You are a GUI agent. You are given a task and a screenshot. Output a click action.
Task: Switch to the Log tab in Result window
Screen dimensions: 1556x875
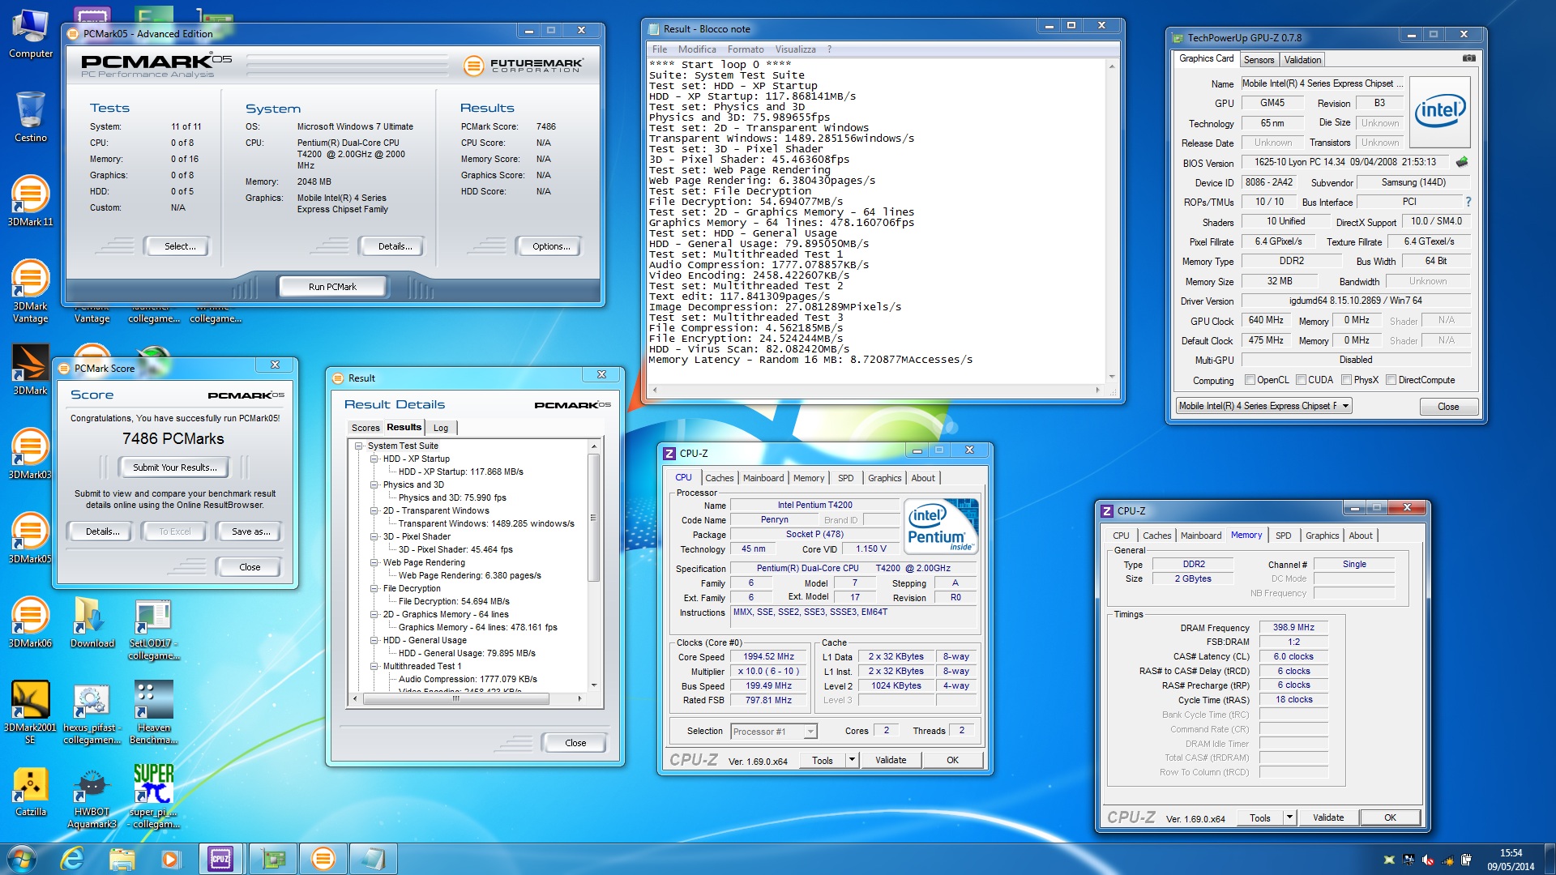[440, 428]
